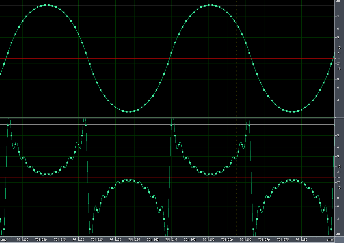Click the yellow dotted playback cursor line
This screenshot has height=243, width=344.
point(237,119)
